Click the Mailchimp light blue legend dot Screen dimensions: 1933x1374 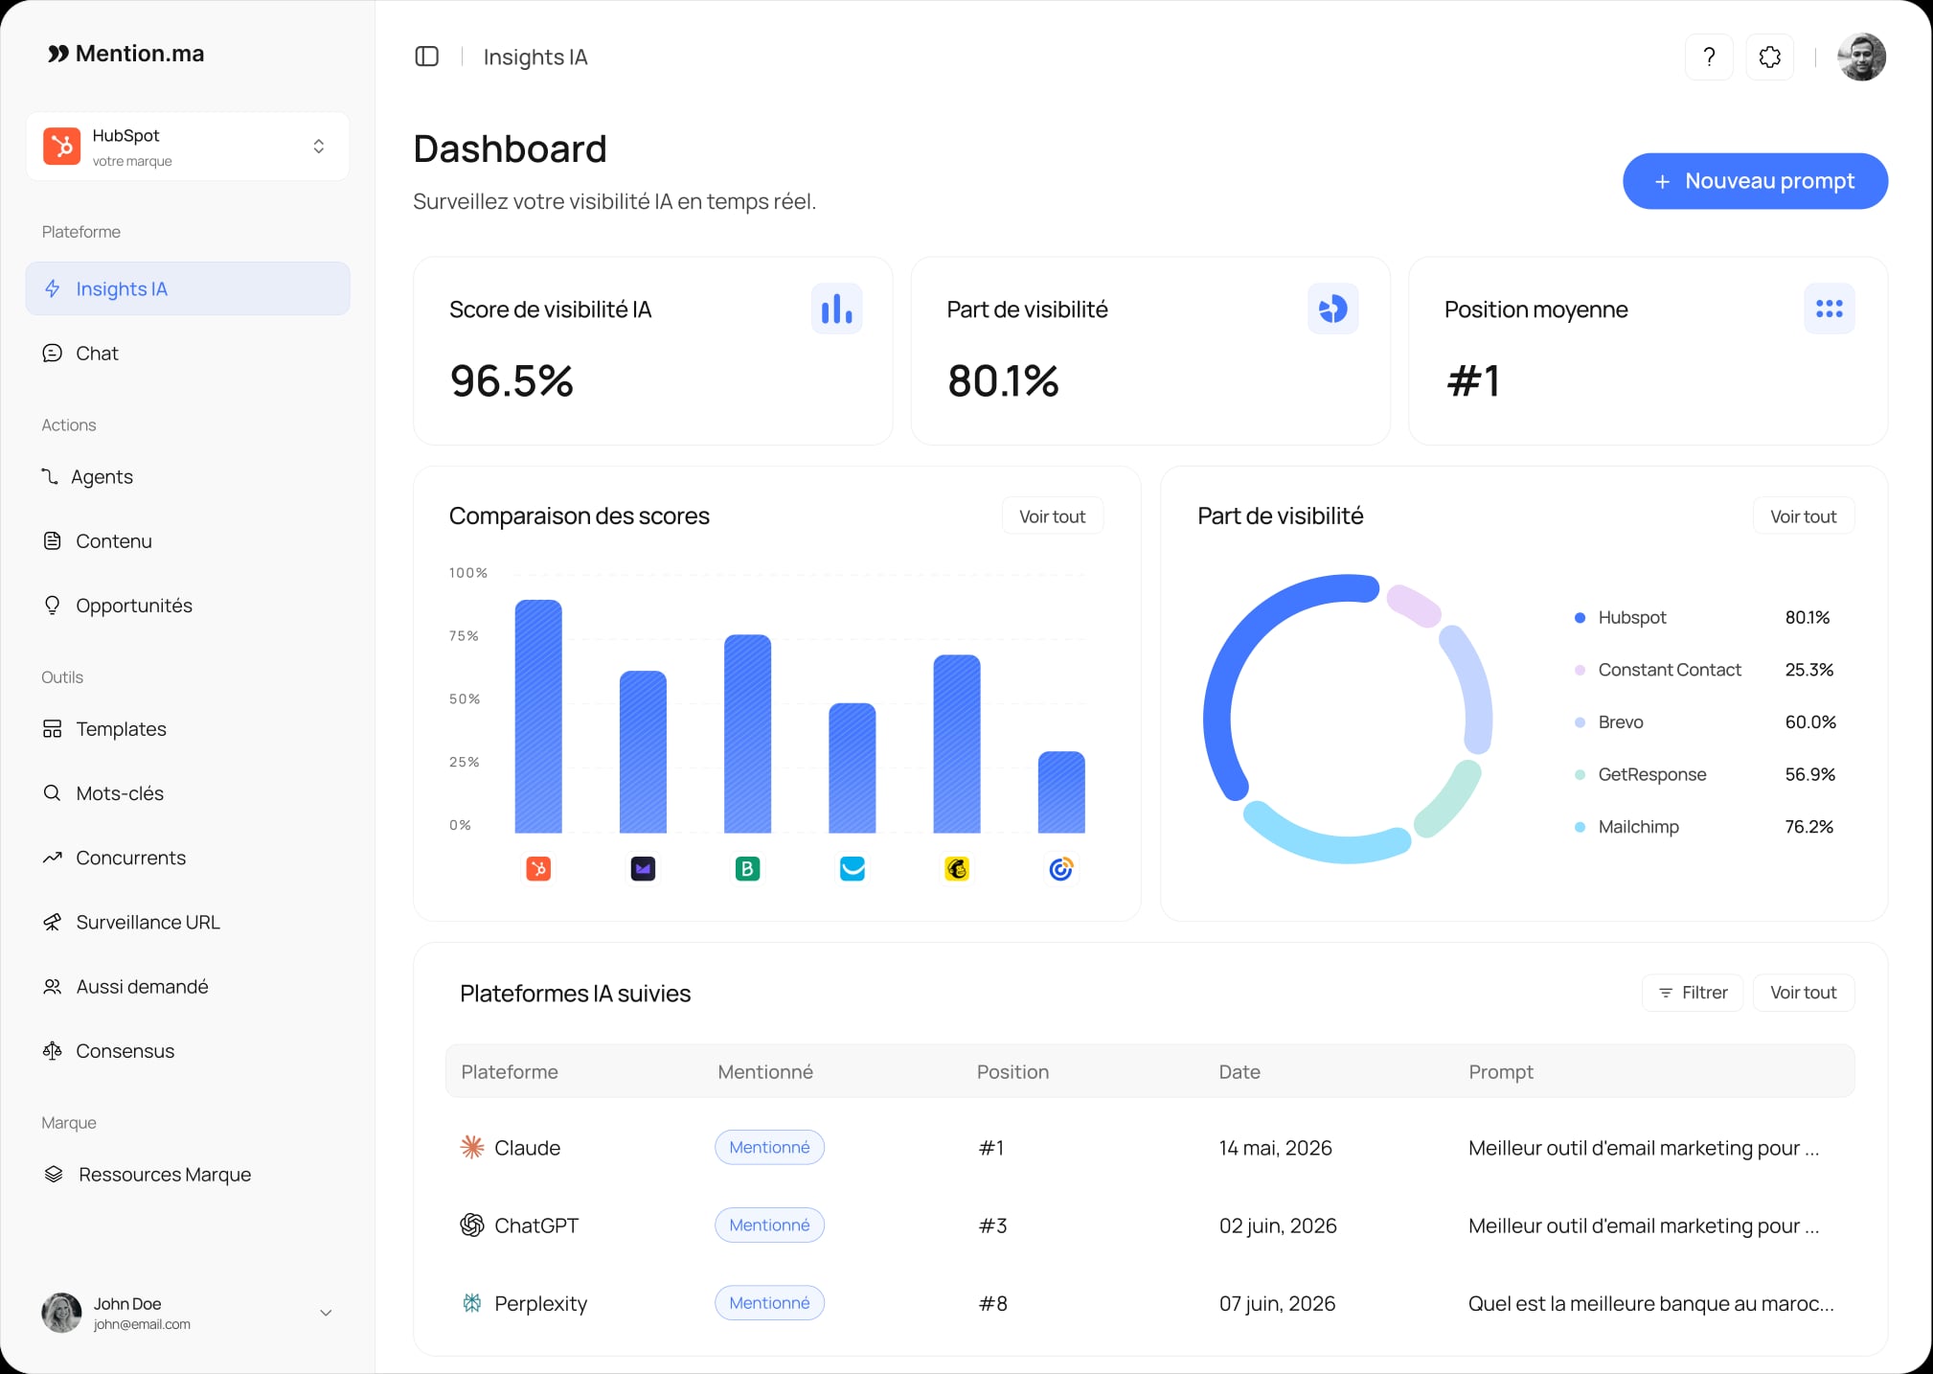[1580, 827]
